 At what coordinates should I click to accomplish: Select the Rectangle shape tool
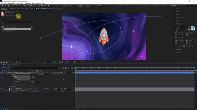[x=28, y=6]
